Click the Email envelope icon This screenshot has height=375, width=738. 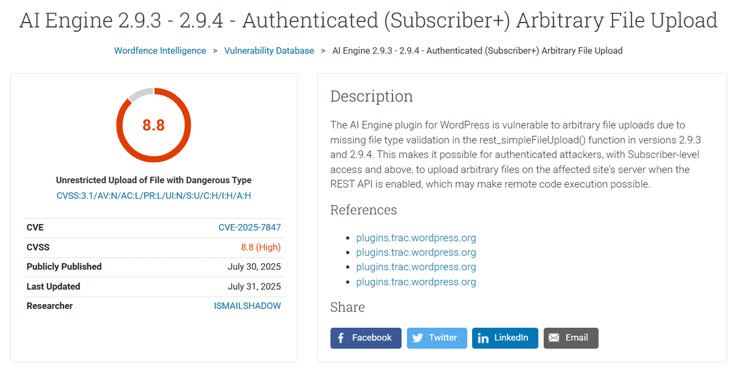click(x=554, y=338)
